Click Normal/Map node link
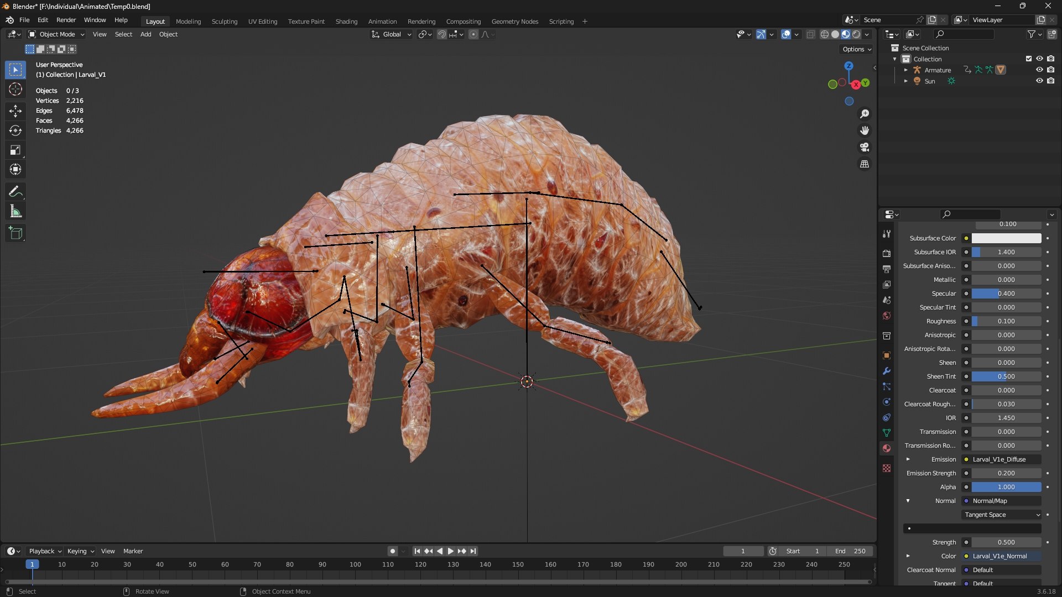Image resolution: width=1062 pixels, height=597 pixels. tap(1002, 501)
